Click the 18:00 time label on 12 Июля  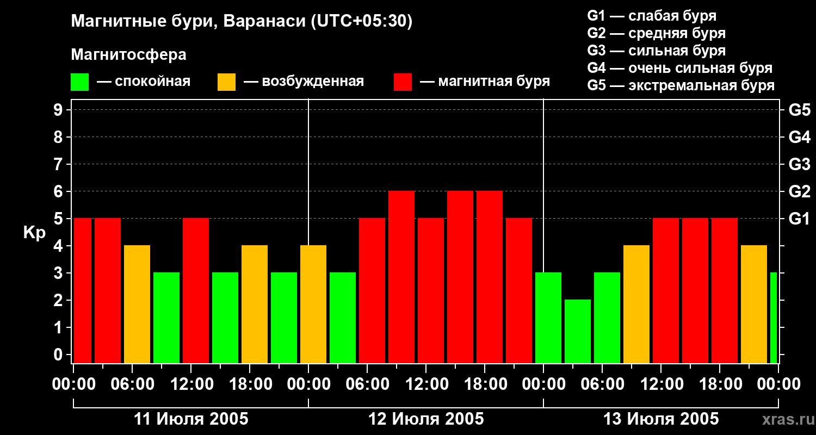tap(485, 384)
